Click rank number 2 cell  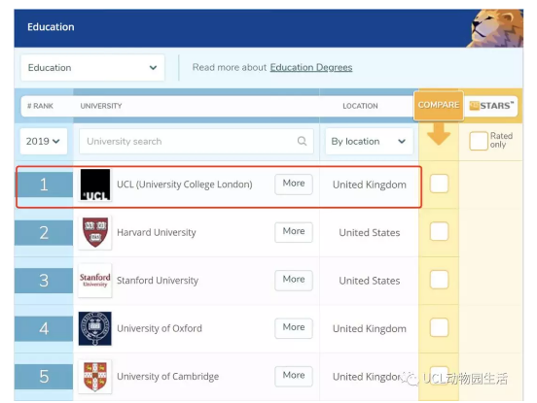(x=44, y=233)
